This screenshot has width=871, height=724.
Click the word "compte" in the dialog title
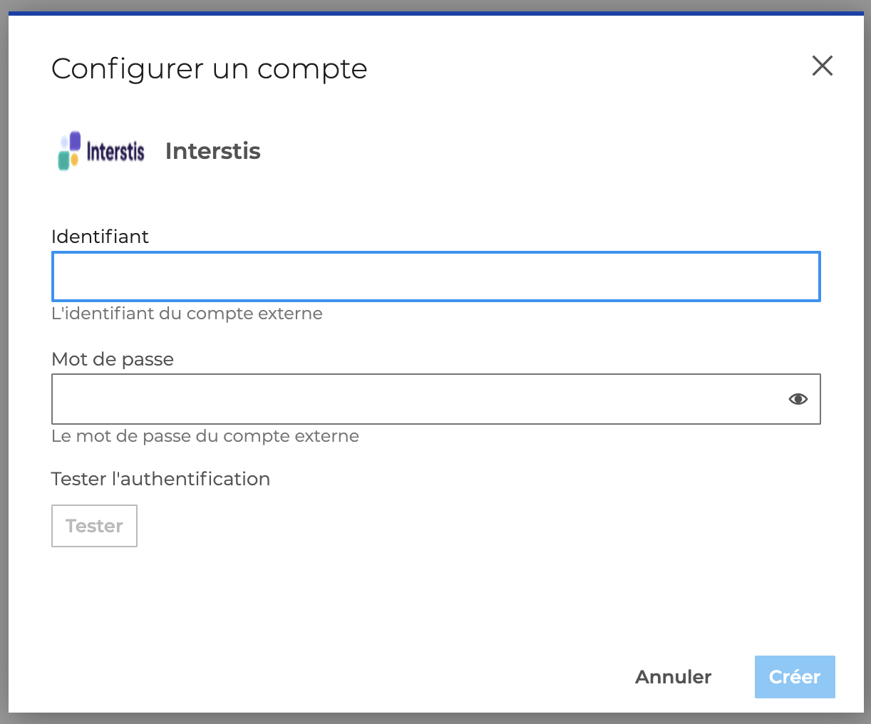coord(312,69)
